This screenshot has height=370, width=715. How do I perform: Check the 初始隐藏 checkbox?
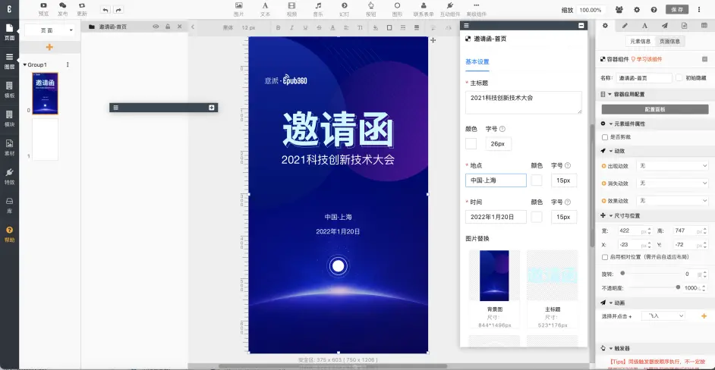click(679, 77)
